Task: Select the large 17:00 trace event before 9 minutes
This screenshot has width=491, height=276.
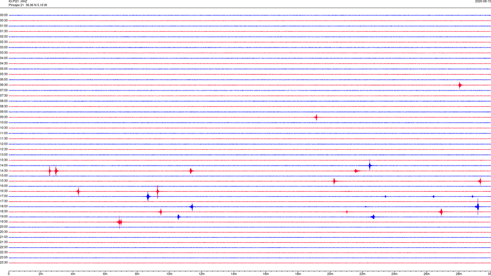Action: tap(148, 196)
